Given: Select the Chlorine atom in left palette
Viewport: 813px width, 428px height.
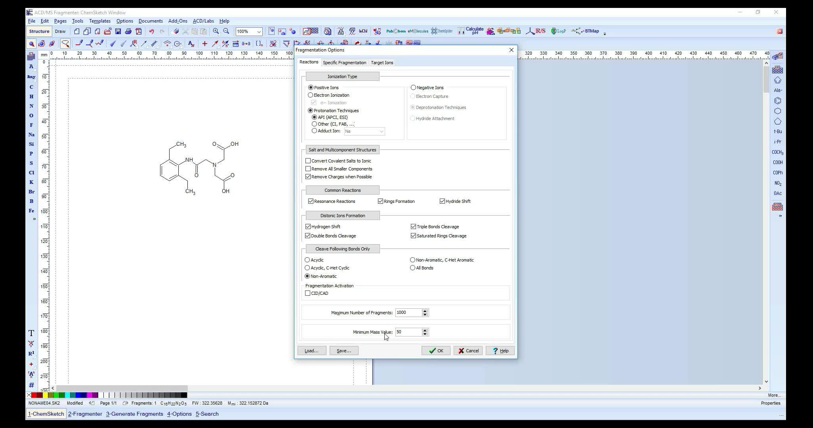Looking at the screenshot, I should click(x=31, y=173).
